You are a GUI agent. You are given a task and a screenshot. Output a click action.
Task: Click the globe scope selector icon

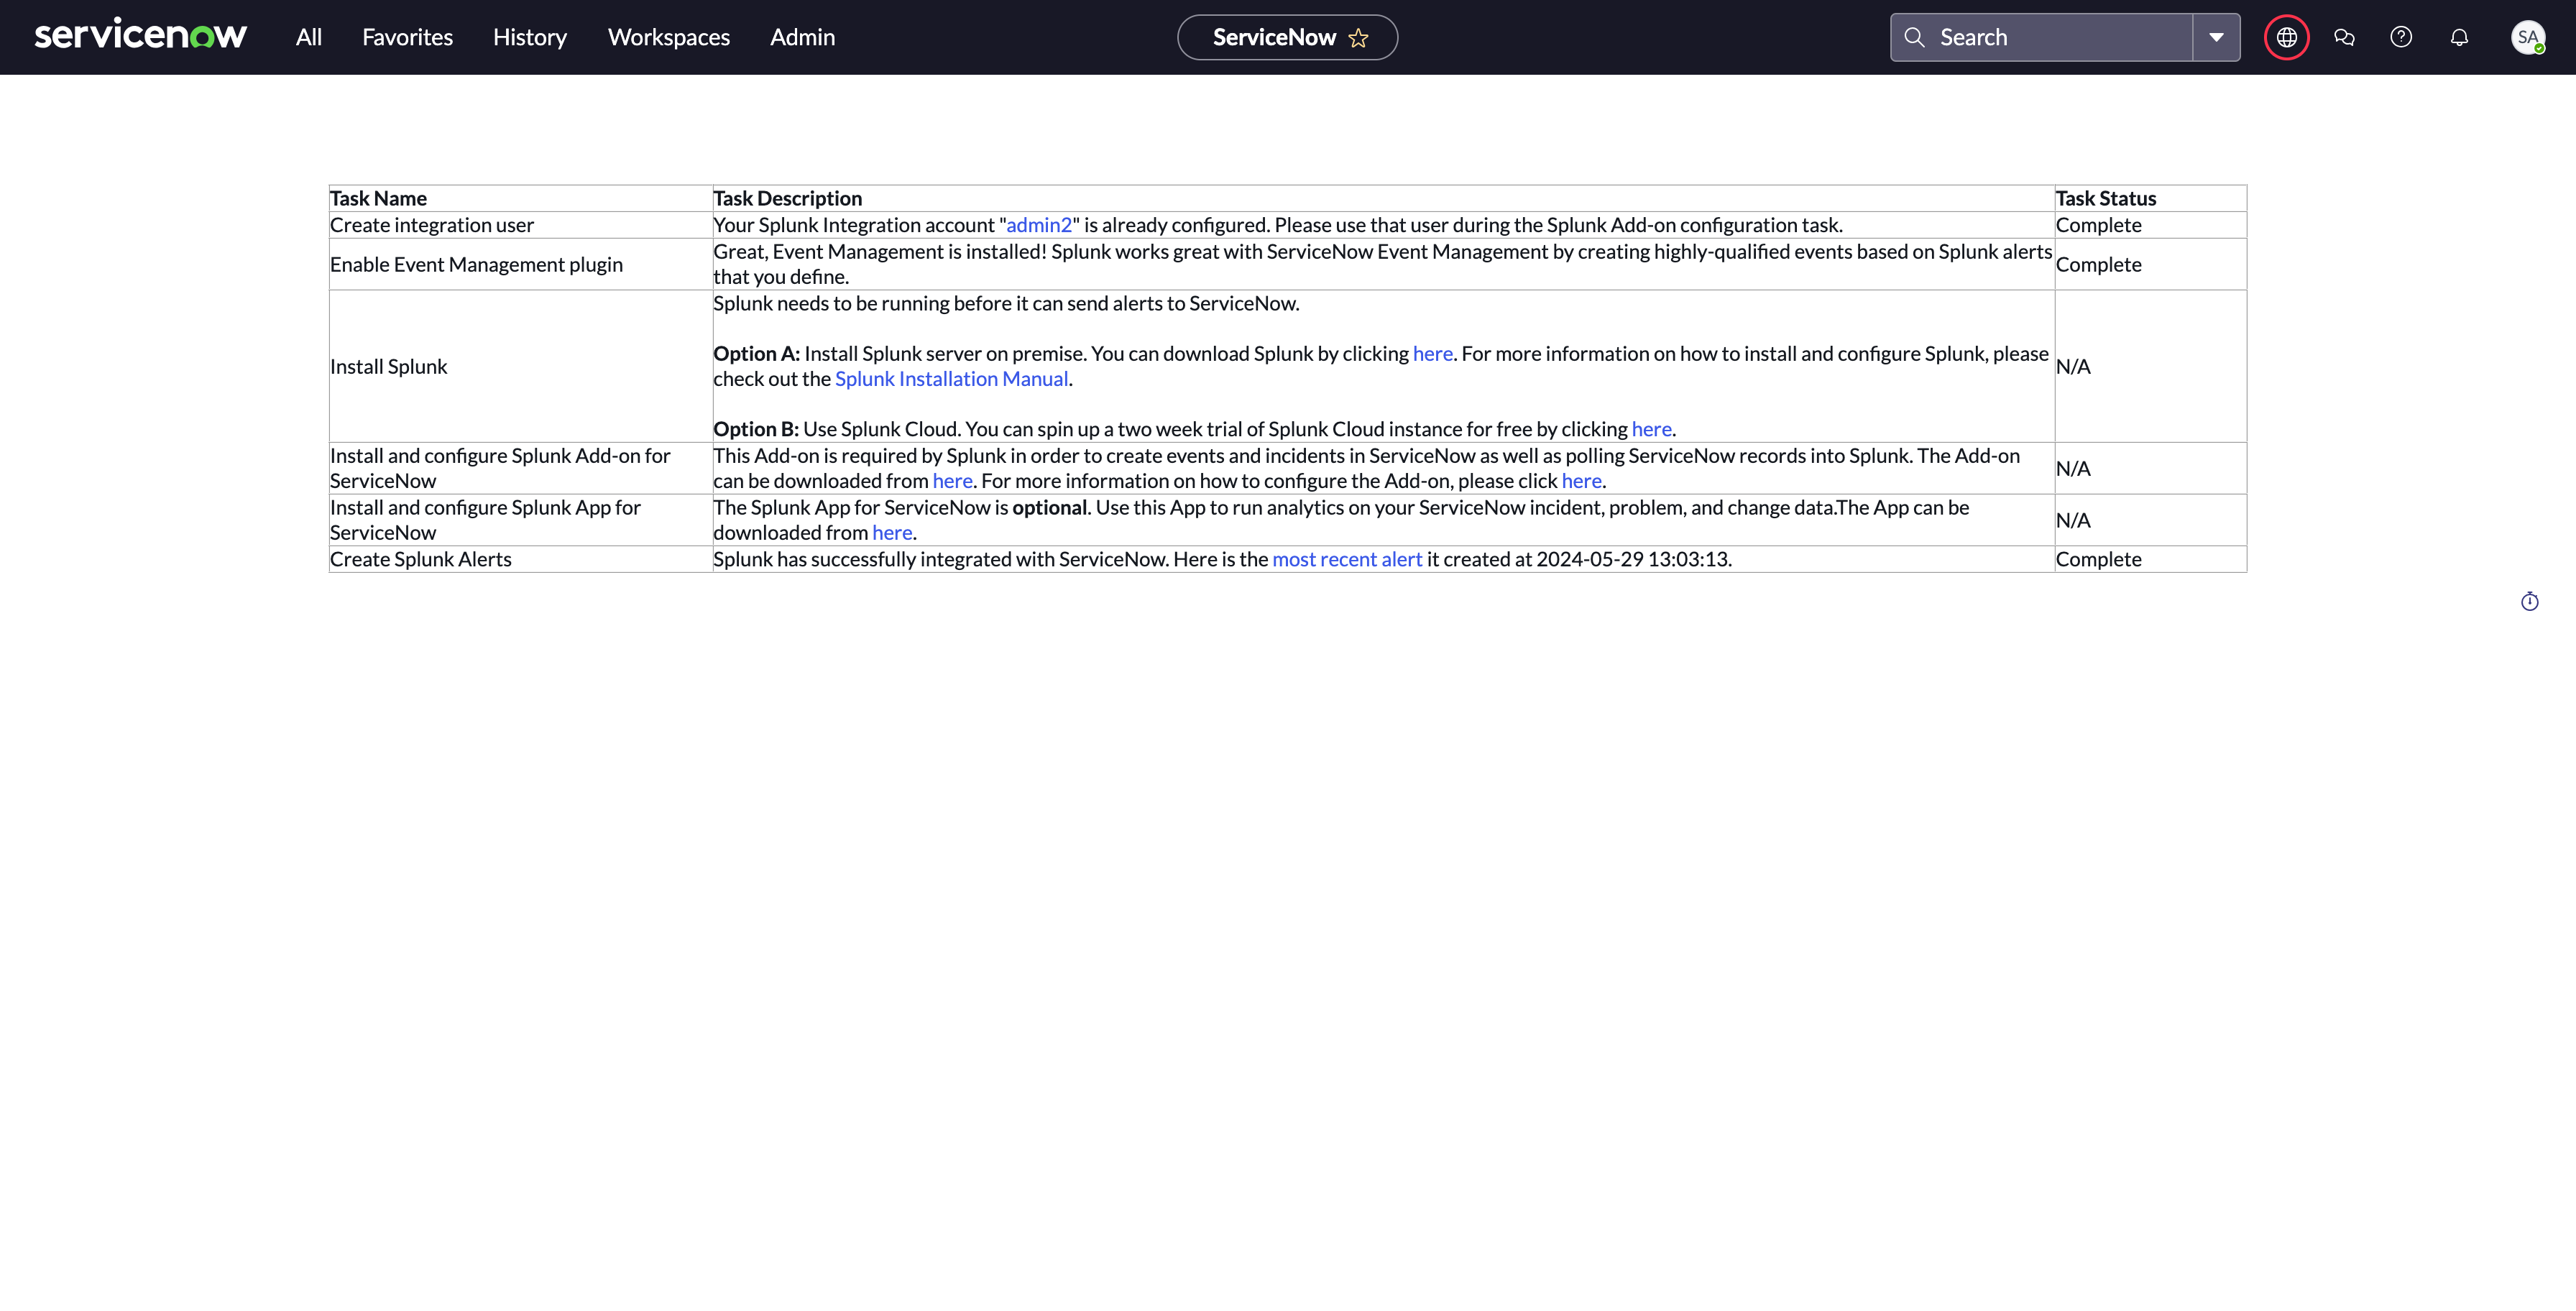[2286, 37]
